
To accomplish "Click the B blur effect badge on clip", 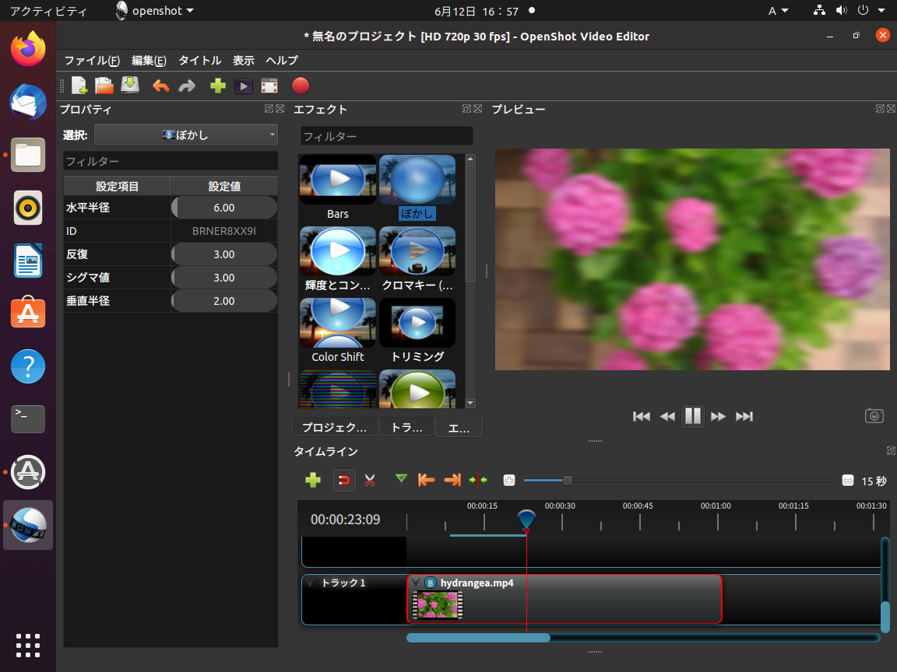I will [x=431, y=583].
